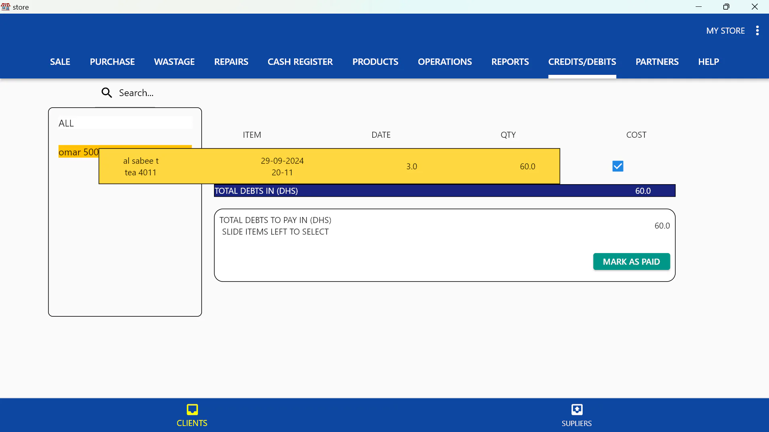Minimize the store window
Viewport: 769px width, 432px height.
[698, 7]
